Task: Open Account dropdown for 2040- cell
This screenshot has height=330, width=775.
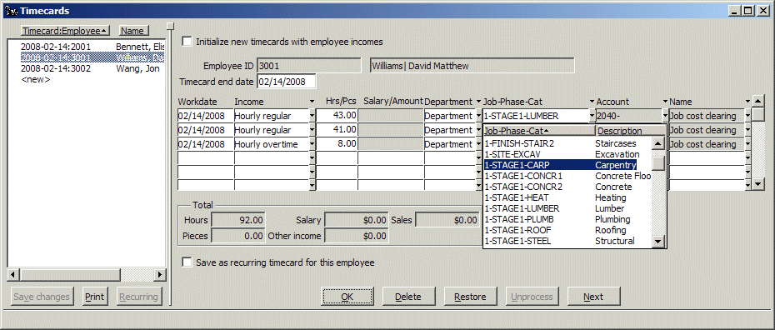Action: tap(665, 116)
